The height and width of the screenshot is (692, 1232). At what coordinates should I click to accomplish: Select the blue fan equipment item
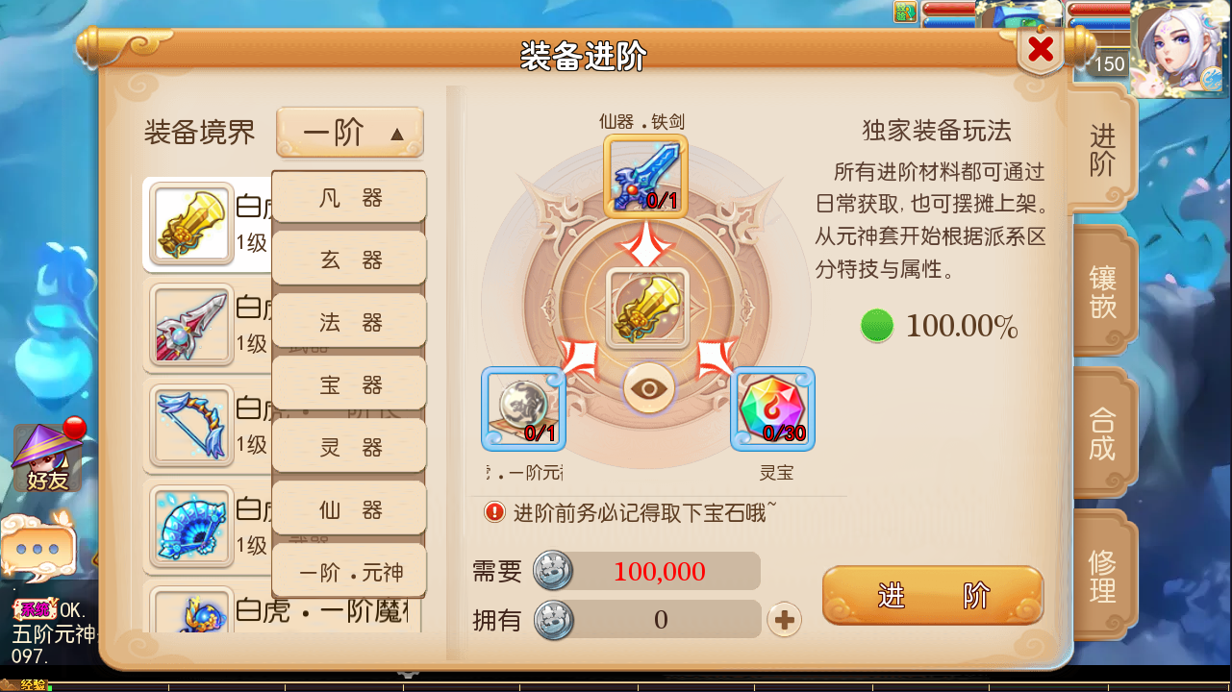(x=190, y=526)
